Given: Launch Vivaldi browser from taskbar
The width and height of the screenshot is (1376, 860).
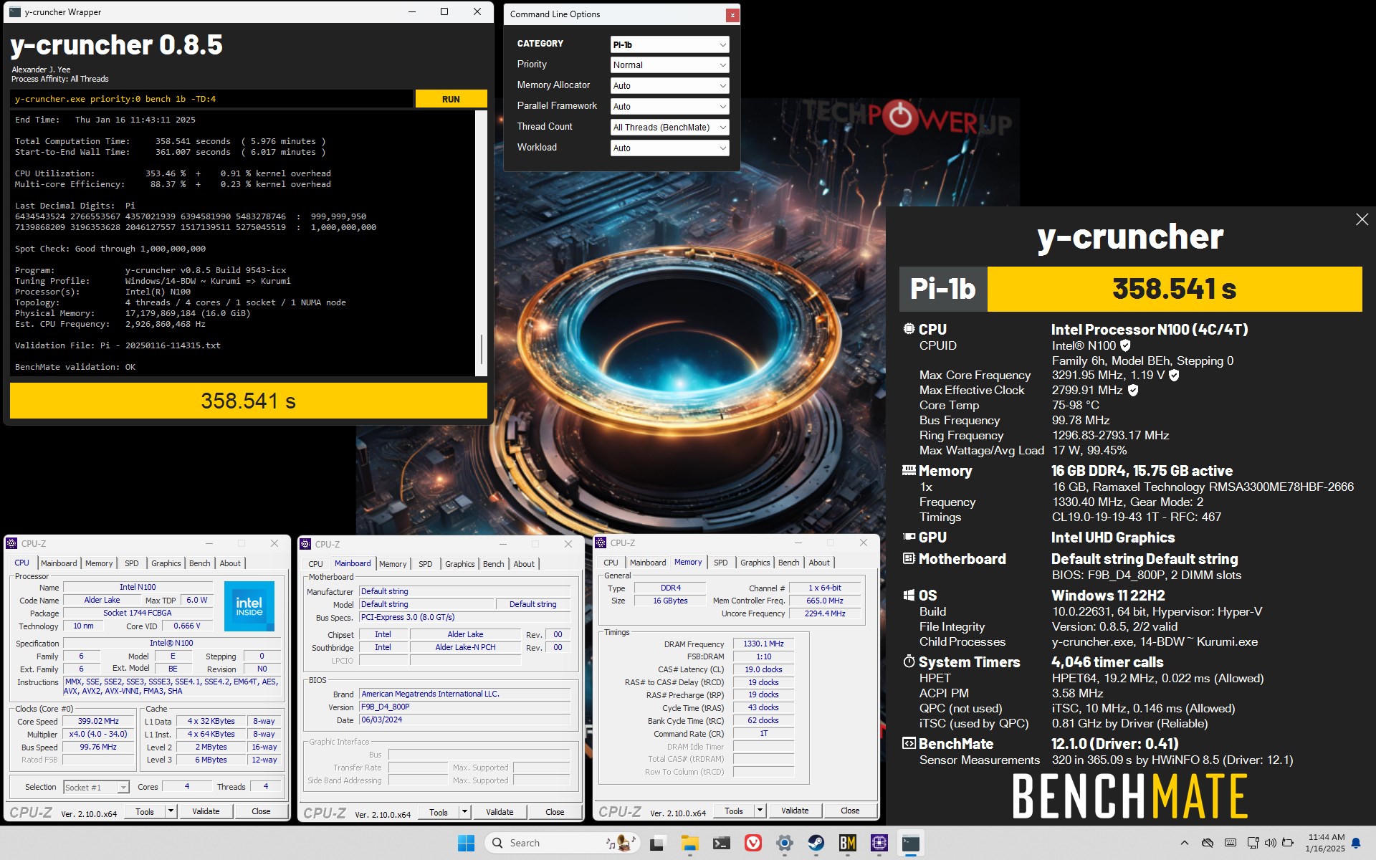Looking at the screenshot, I should tap(753, 844).
